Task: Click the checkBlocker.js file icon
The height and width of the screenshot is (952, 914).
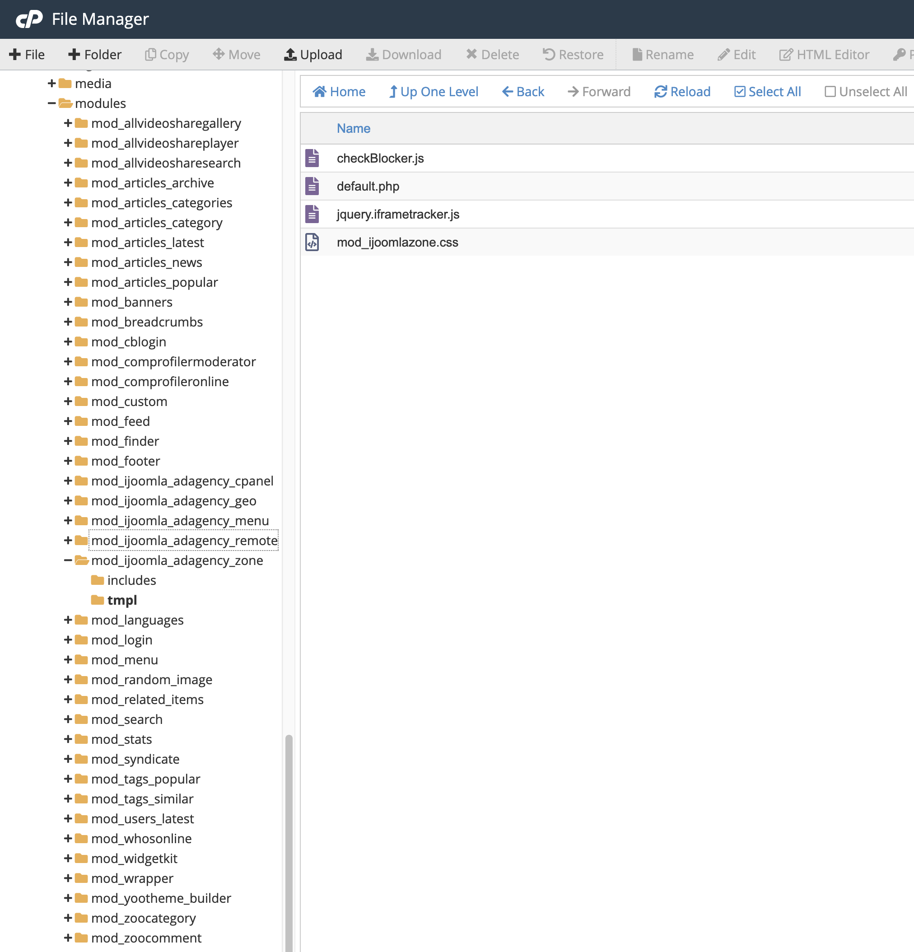Action: tap(312, 159)
